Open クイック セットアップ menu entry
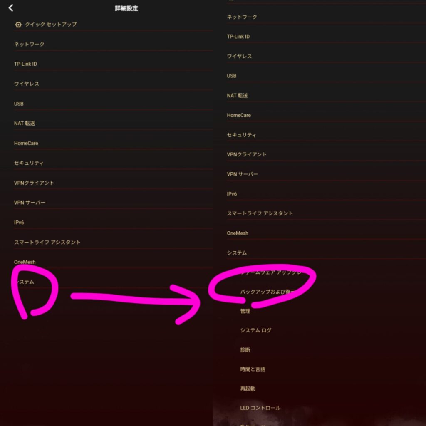The image size is (426, 426). coord(113,25)
